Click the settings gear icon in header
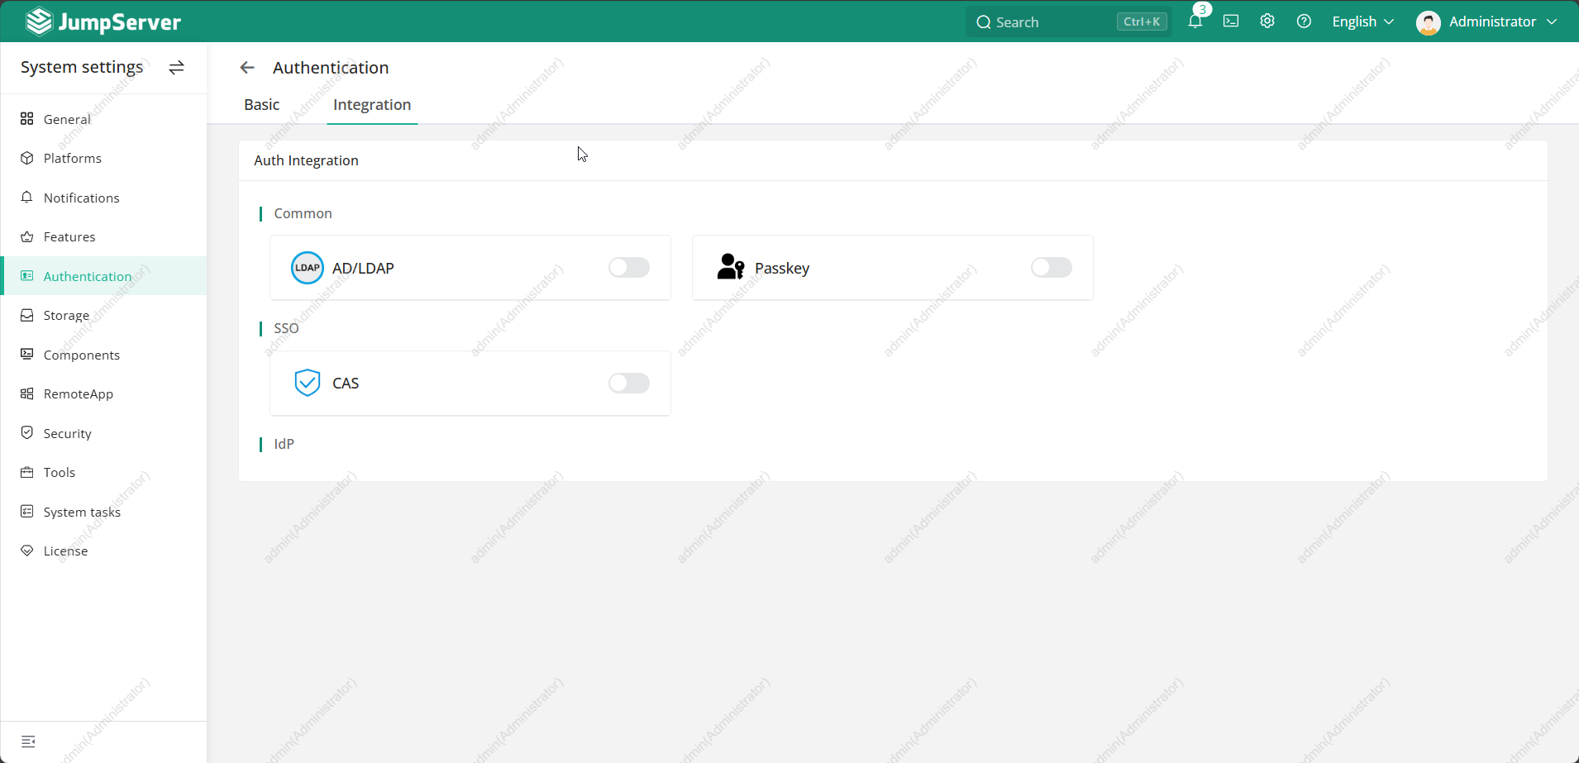The height and width of the screenshot is (763, 1579). coord(1267,21)
